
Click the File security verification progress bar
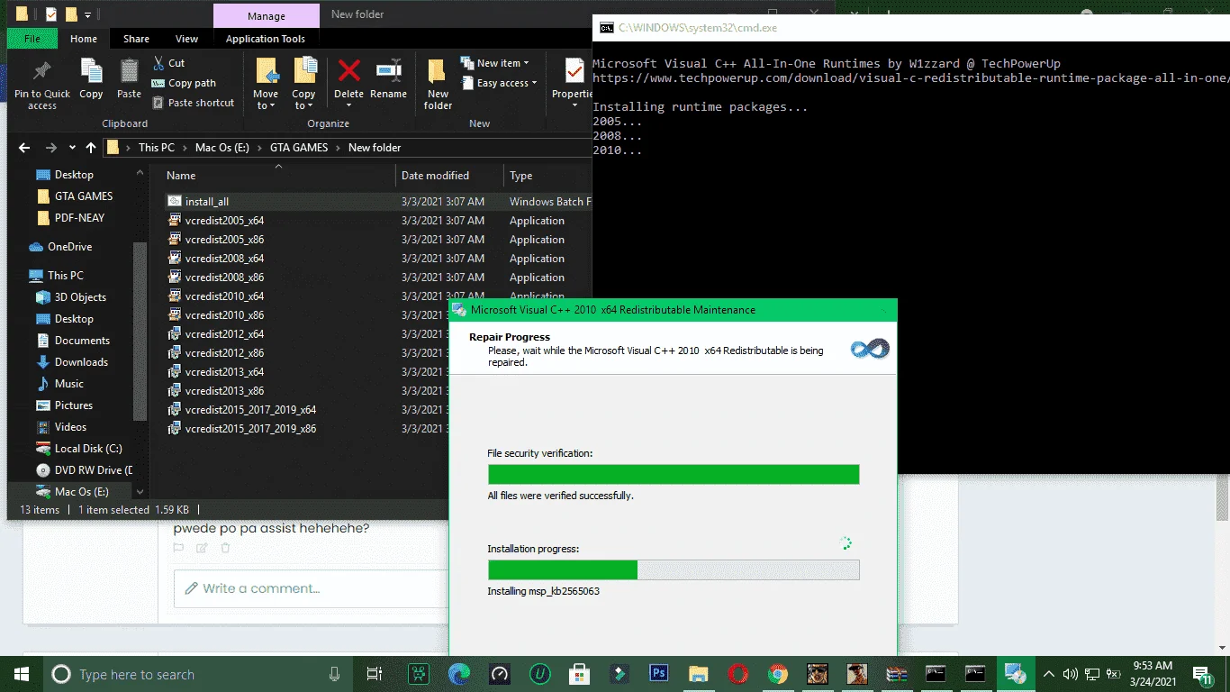[x=674, y=475]
